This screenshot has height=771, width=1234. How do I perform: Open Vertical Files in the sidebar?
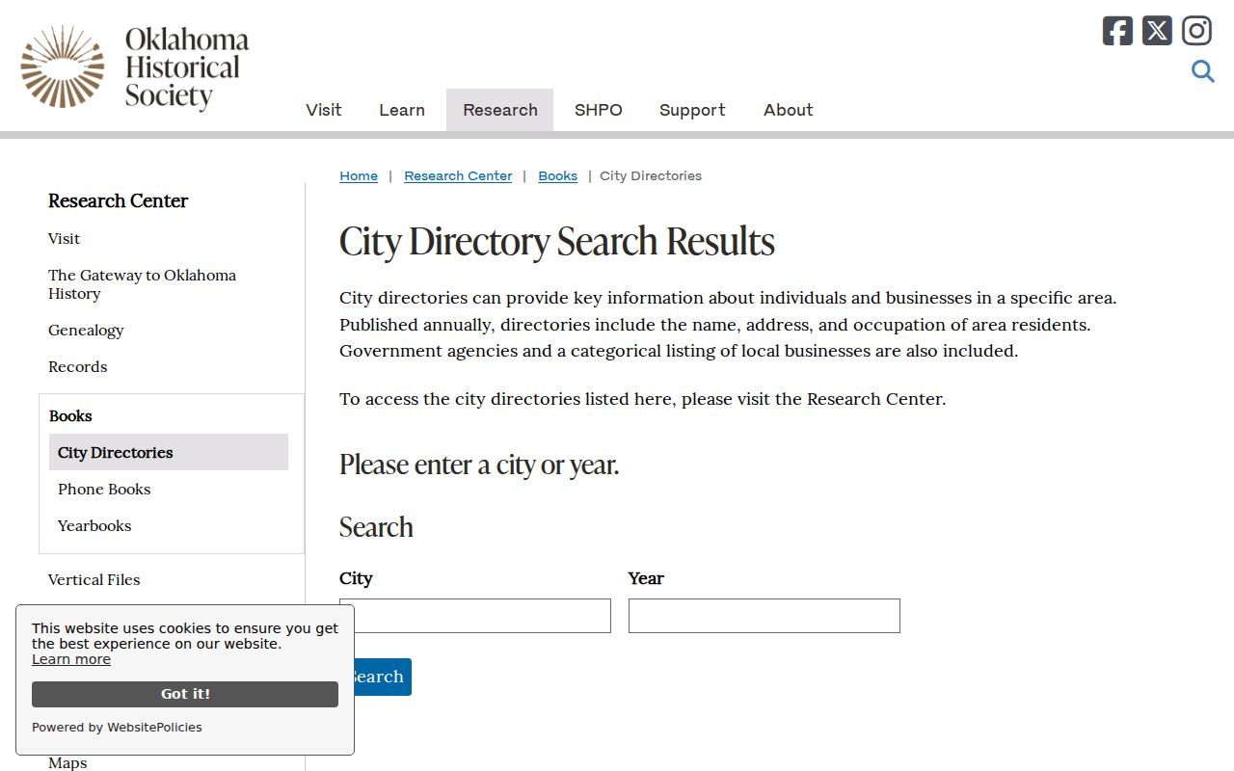tap(94, 579)
